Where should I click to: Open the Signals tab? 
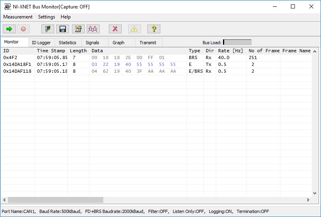[92, 43]
